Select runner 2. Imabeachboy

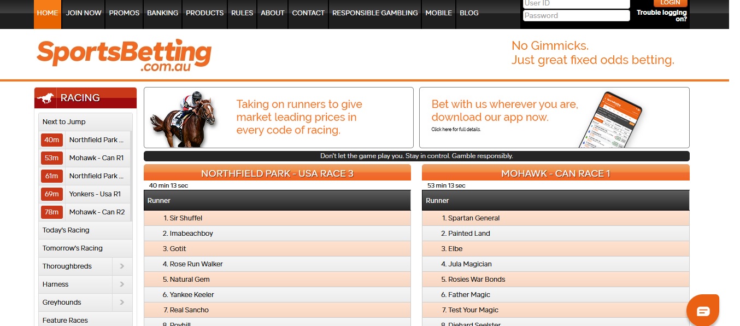[x=277, y=234]
